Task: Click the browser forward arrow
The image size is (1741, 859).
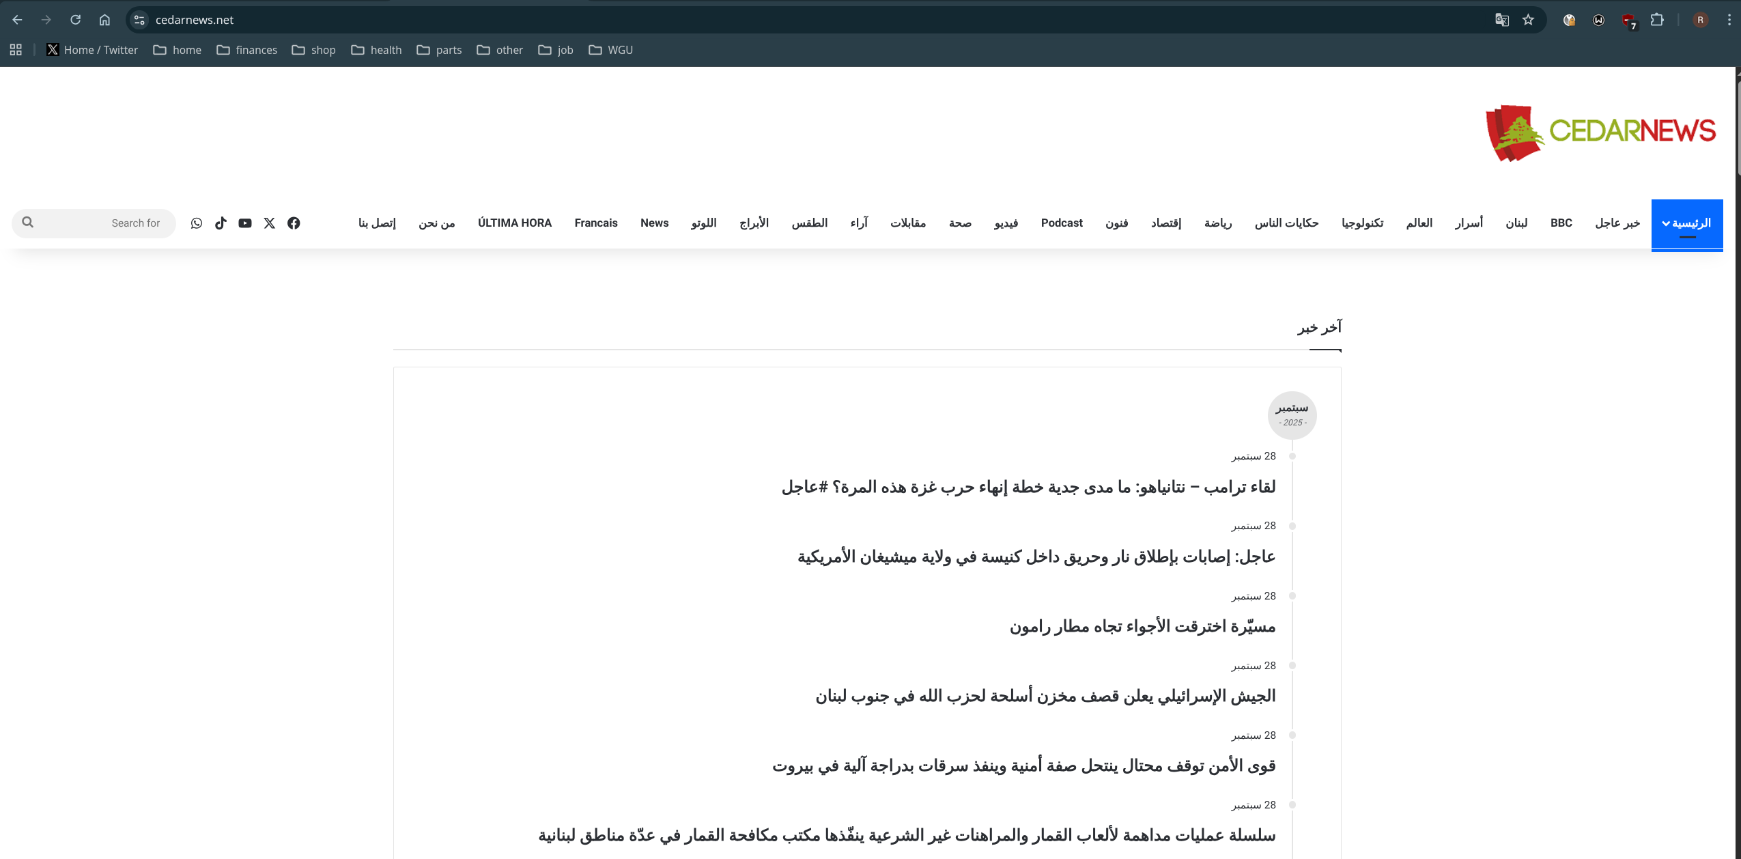Action: (46, 20)
